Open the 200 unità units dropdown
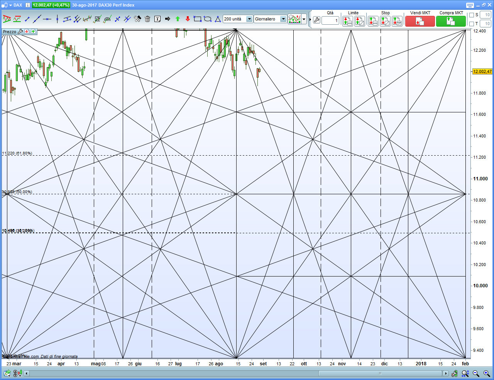This screenshot has width=494, height=380. point(238,19)
